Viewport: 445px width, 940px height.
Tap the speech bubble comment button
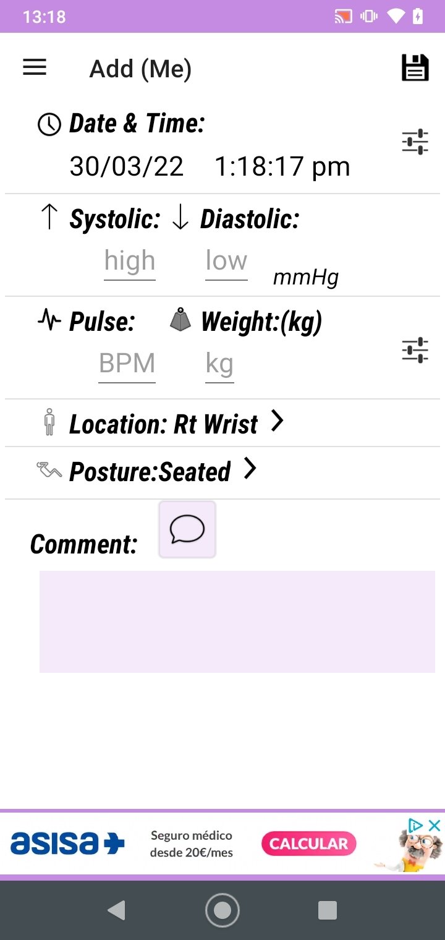[x=187, y=530]
